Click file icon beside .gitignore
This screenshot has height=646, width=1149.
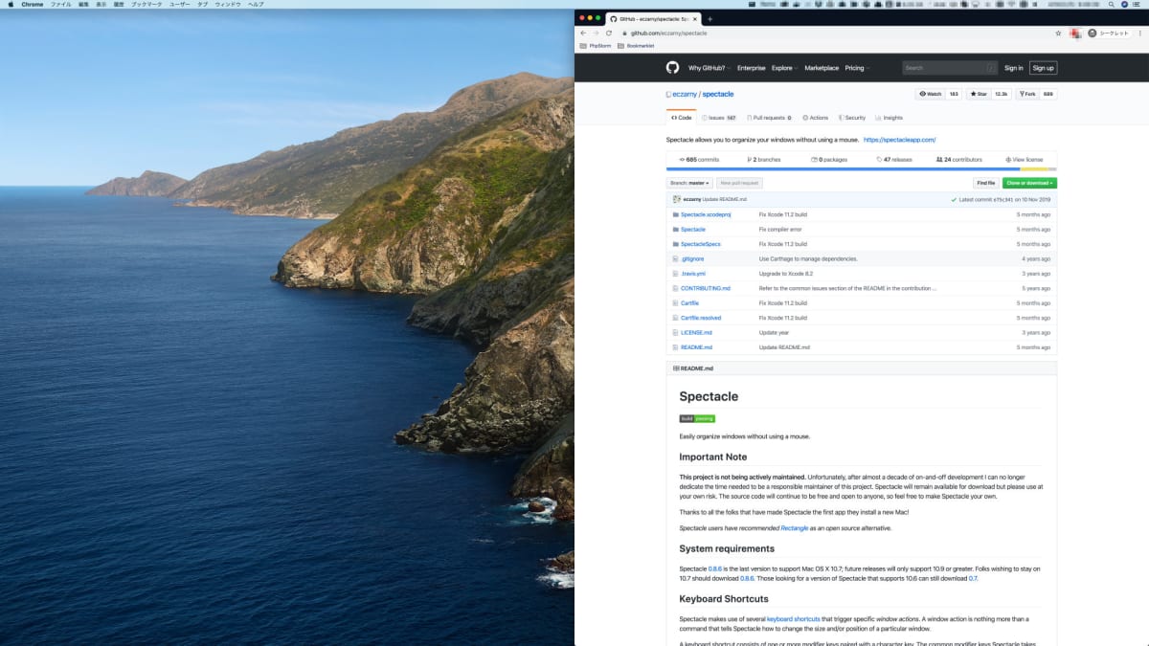click(675, 258)
